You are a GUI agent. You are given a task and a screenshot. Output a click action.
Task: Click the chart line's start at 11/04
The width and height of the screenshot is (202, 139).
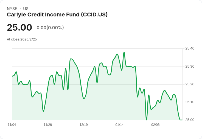[12, 76]
